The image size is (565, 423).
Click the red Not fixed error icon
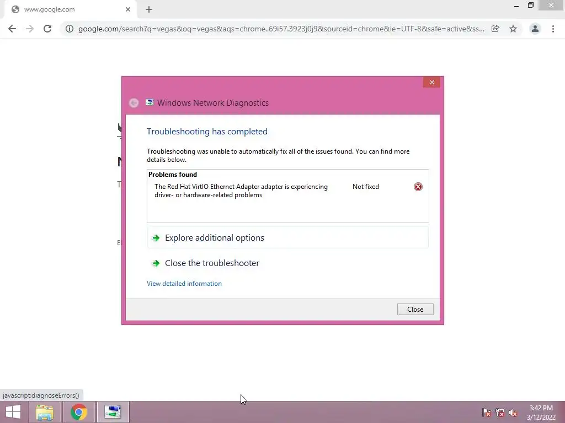tap(418, 187)
